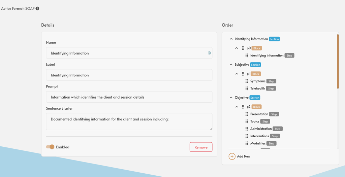This screenshot has height=177, width=345.
Task: Select the Identifying Information section label in the Order tree
Action: click(x=251, y=39)
